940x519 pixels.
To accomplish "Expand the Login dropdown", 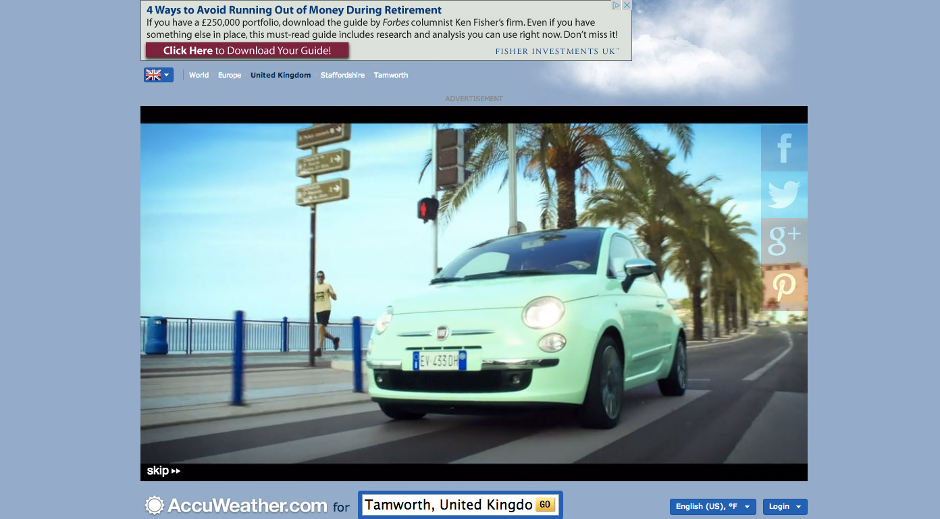I will click(x=785, y=506).
